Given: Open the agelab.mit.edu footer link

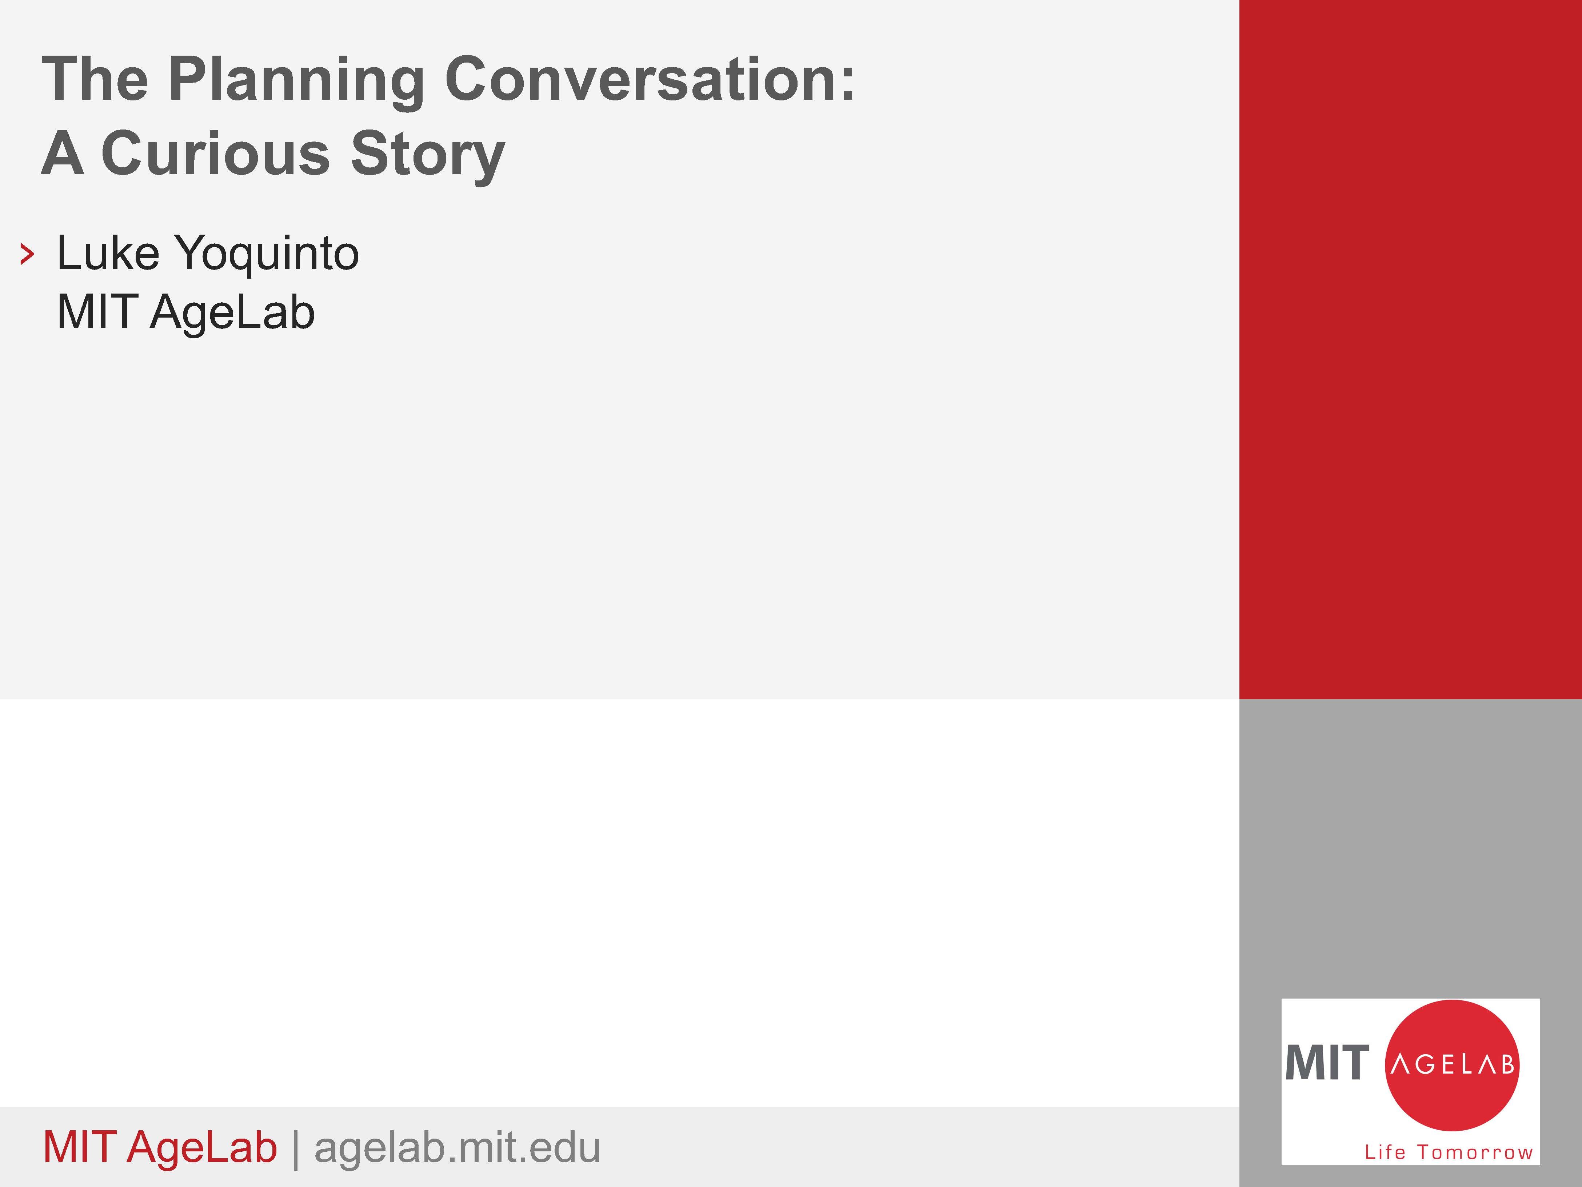Looking at the screenshot, I should coord(457,1148).
